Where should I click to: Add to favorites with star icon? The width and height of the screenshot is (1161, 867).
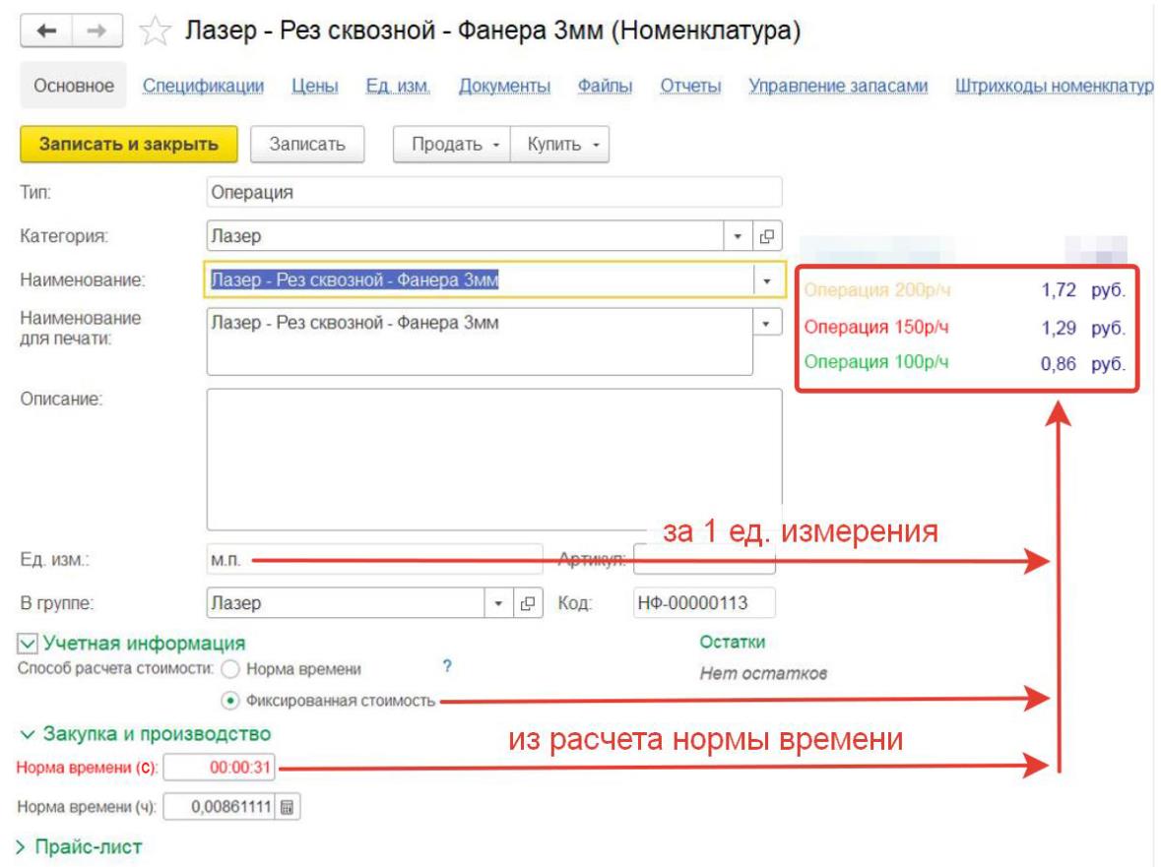click(x=154, y=32)
